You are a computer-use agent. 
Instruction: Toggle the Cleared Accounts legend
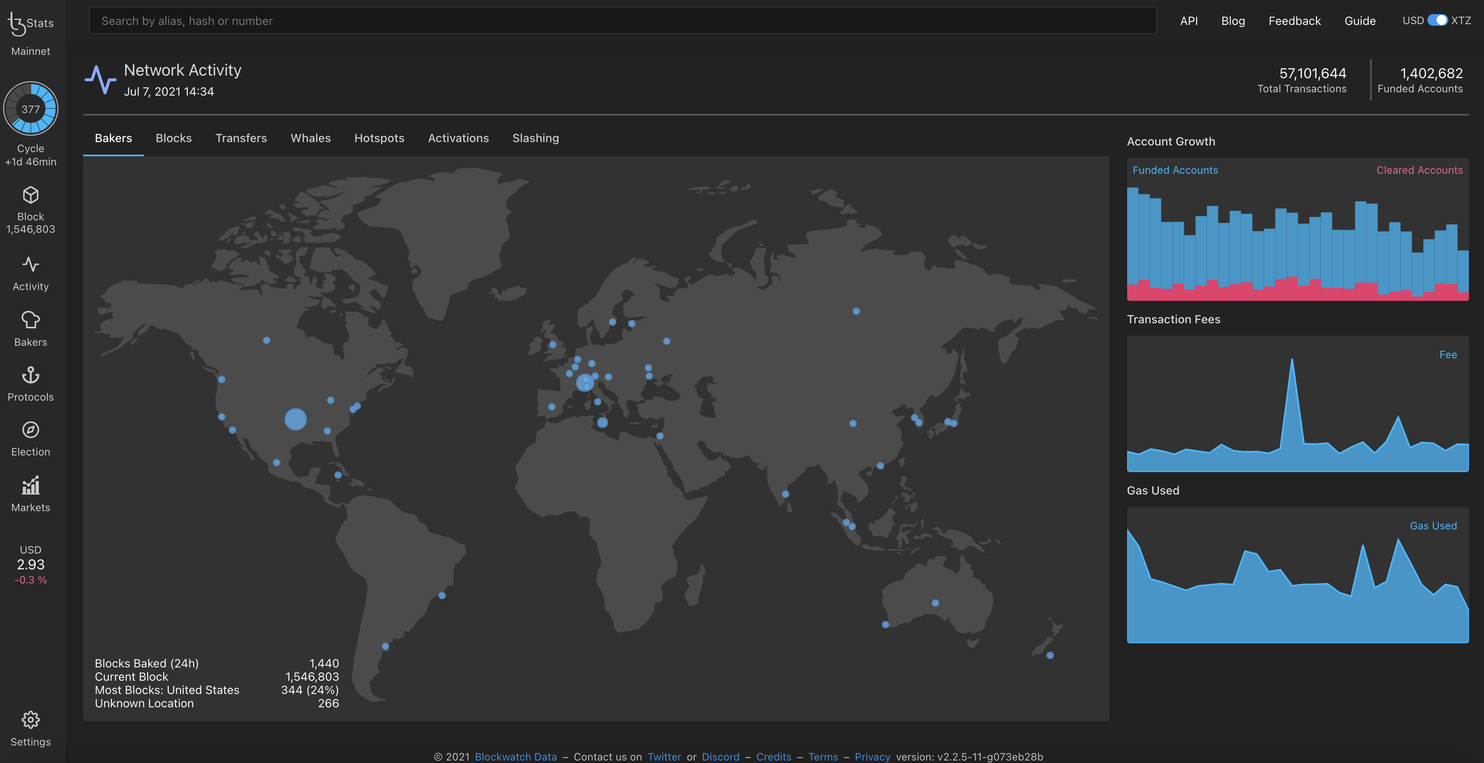coord(1419,170)
